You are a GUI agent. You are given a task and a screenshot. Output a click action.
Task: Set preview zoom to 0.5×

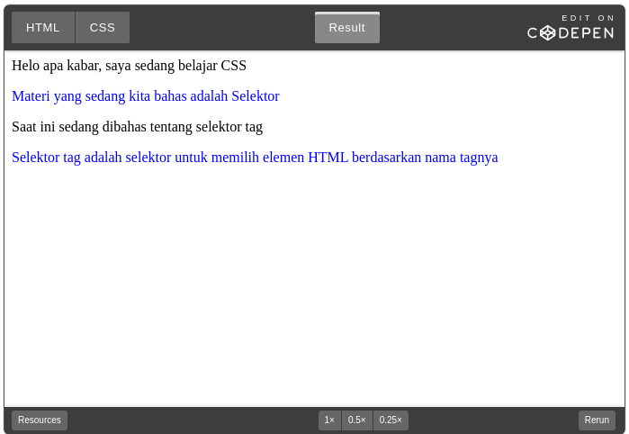point(357,420)
